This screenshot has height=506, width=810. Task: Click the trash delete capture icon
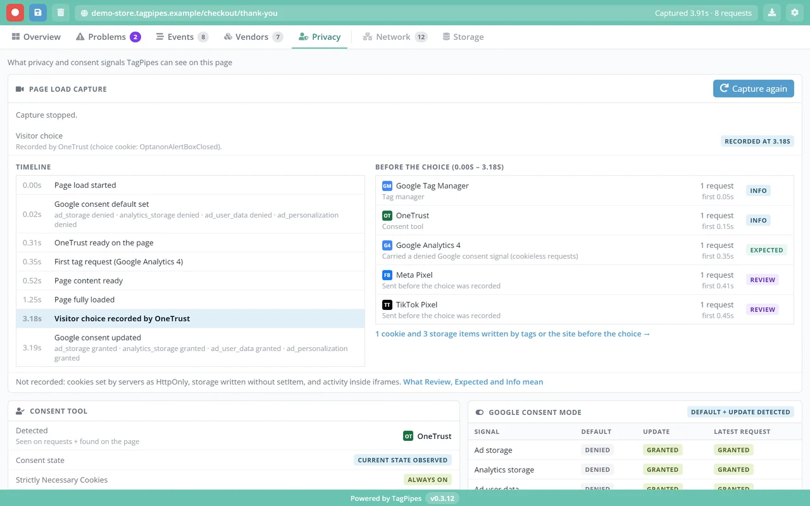point(60,13)
